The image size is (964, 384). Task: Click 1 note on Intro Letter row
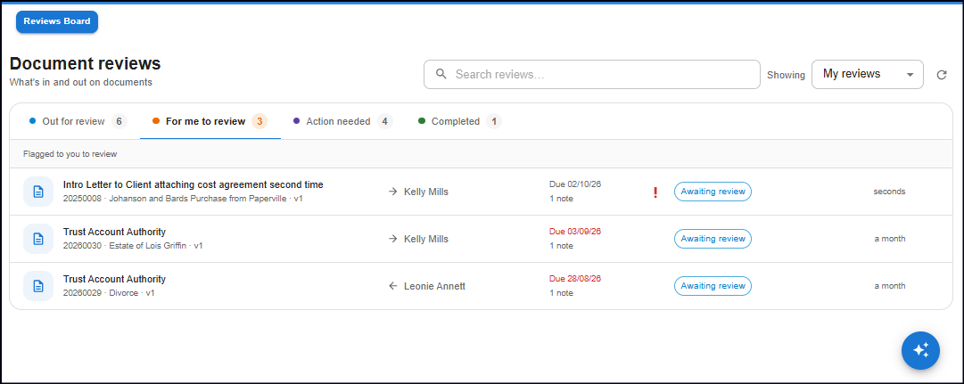pyautogui.click(x=561, y=199)
